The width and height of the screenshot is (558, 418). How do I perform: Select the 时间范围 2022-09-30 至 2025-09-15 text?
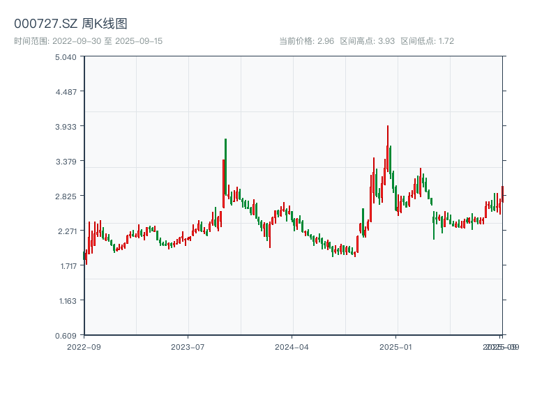click(89, 41)
